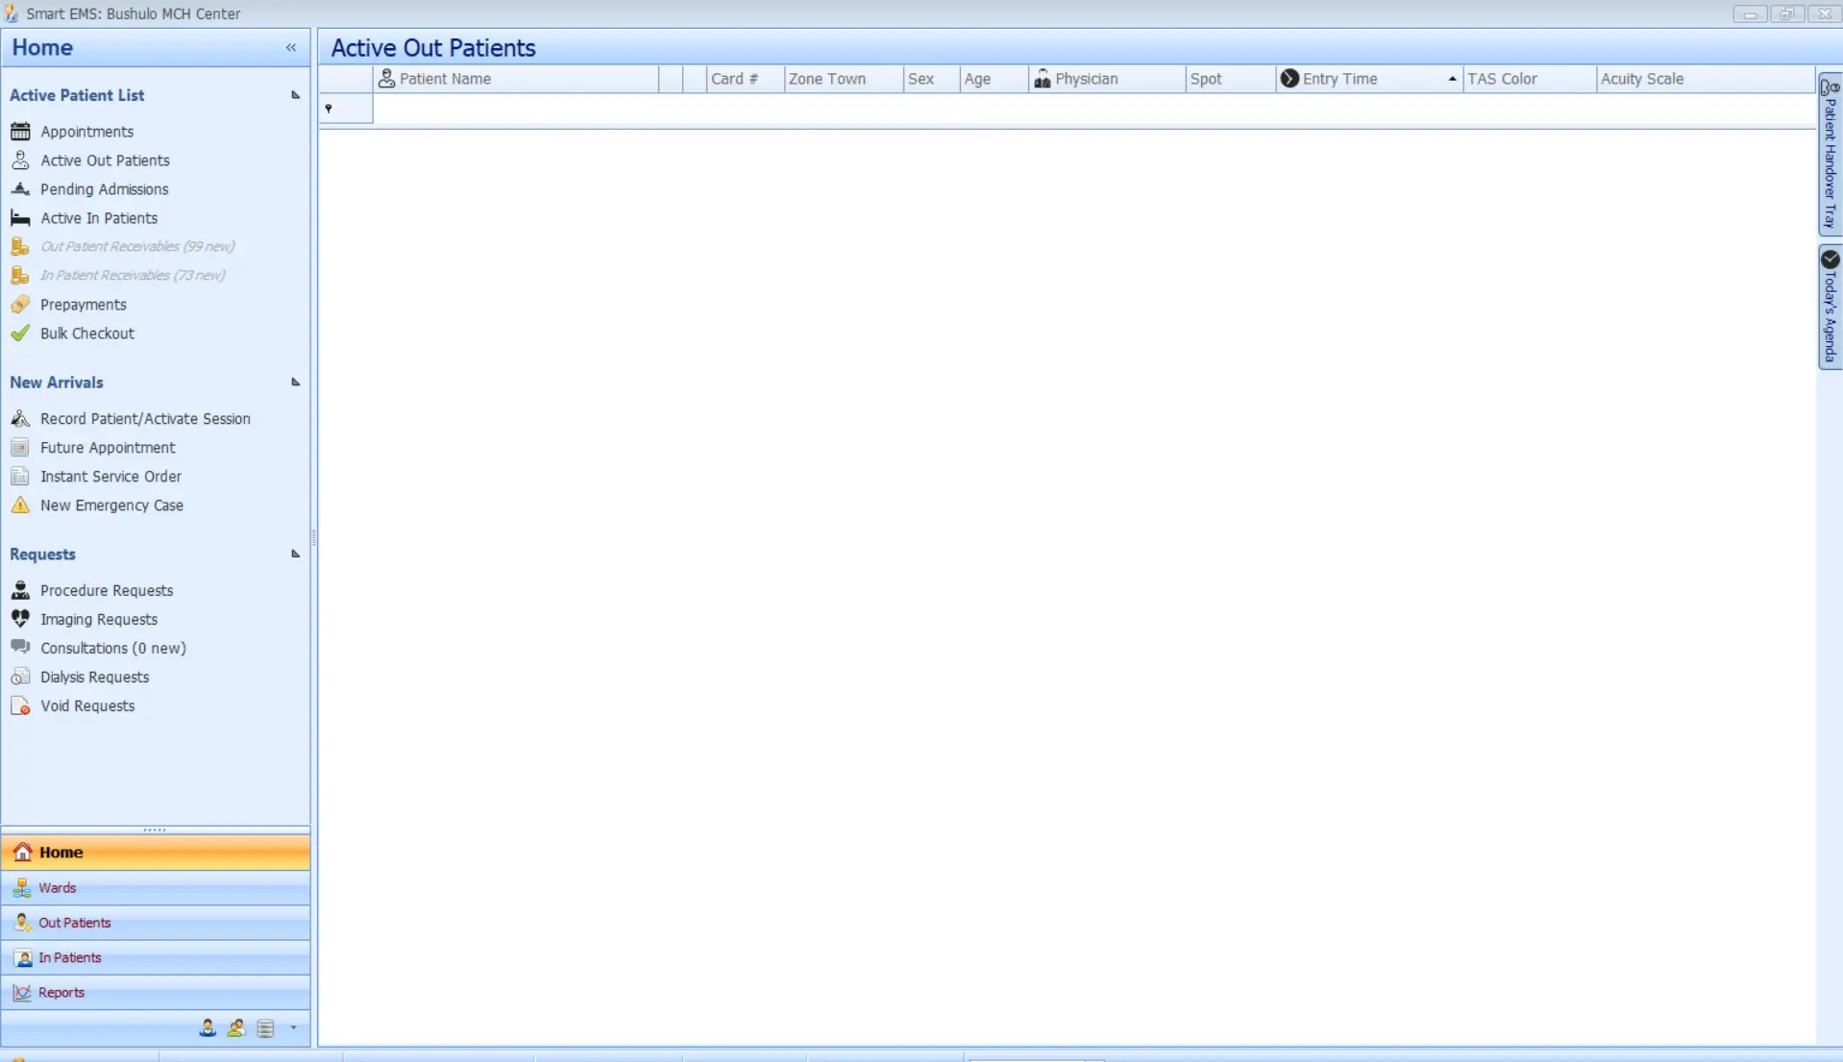Open Reports navigation tab
This screenshot has width=1843, height=1062.
click(x=156, y=993)
